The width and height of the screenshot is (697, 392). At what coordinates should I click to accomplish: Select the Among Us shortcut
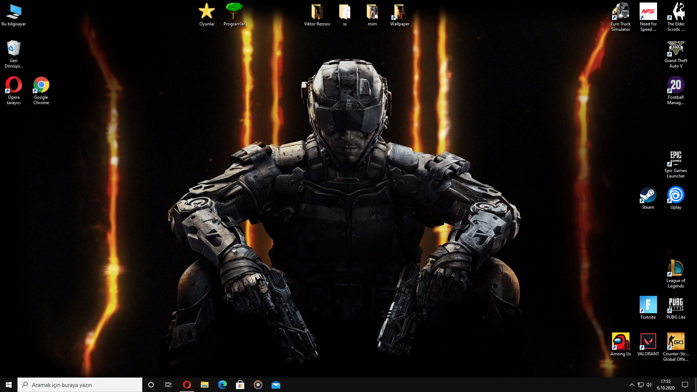click(x=620, y=342)
